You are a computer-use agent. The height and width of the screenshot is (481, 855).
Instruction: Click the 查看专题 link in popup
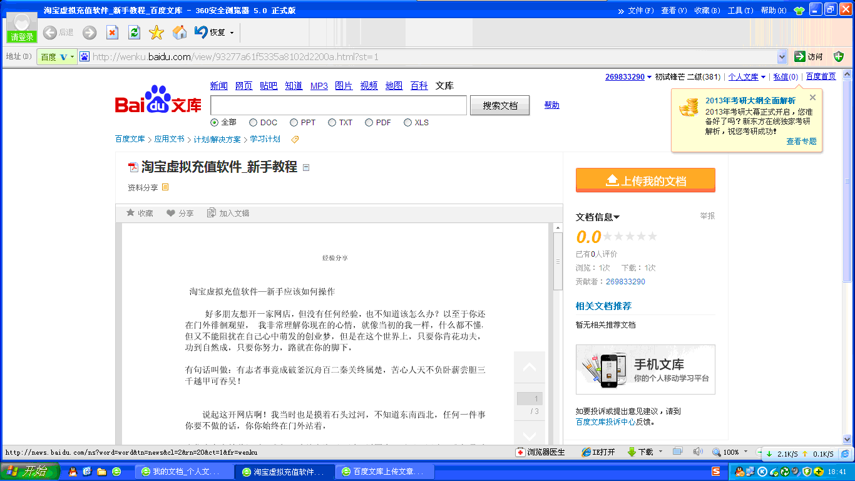802,142
